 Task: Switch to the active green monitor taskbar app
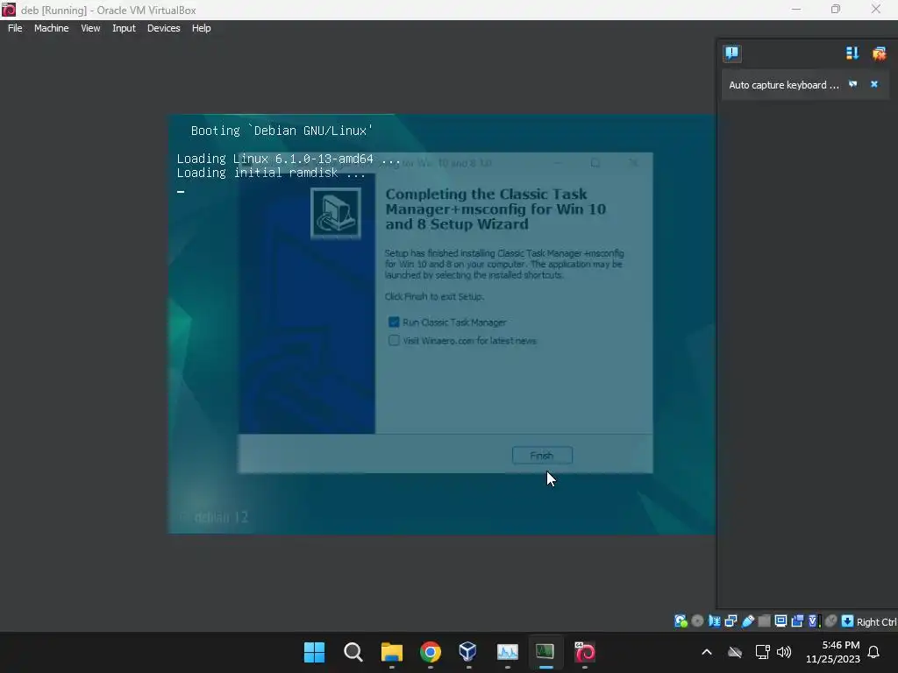[545, 652]
